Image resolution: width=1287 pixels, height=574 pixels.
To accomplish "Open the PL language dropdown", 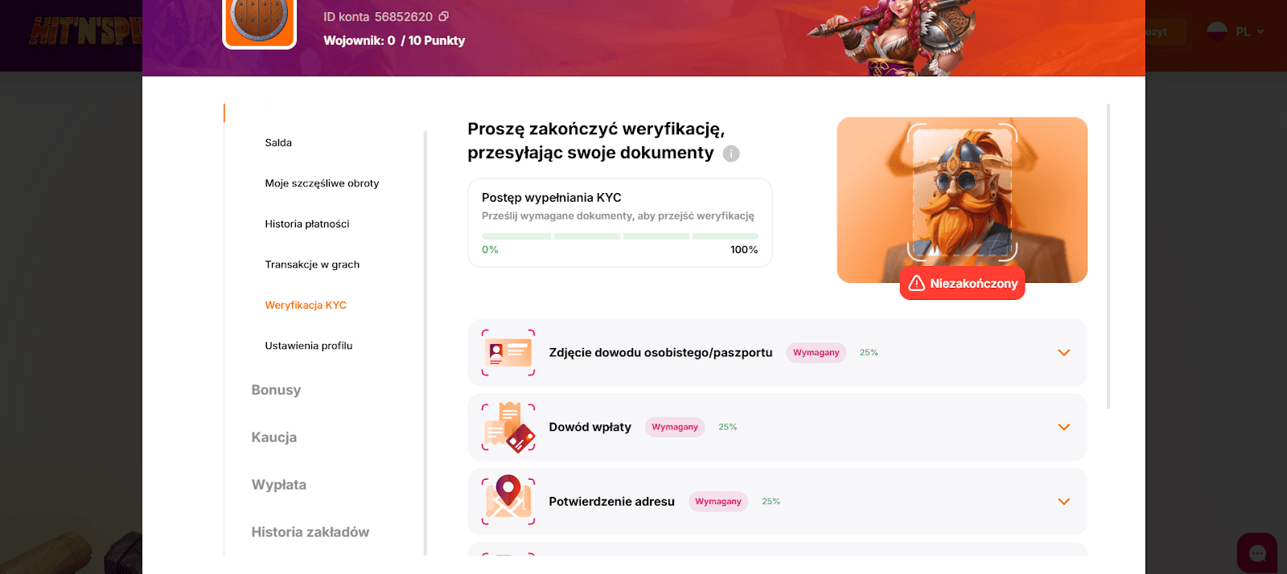I will (1243, 32).
